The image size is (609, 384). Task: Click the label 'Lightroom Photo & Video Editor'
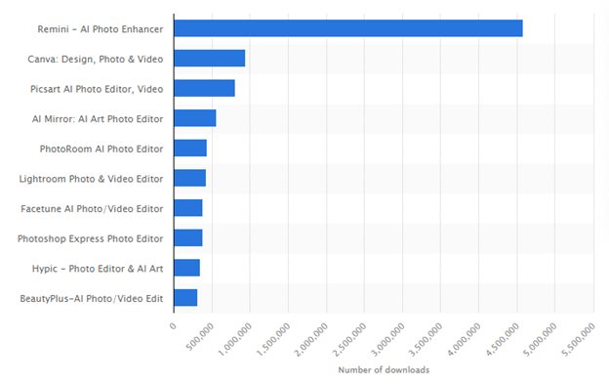[x=92, y=179]
